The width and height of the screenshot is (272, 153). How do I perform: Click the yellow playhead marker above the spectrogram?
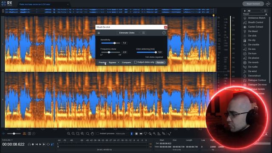pyautogui.click(x=213, y=16)
